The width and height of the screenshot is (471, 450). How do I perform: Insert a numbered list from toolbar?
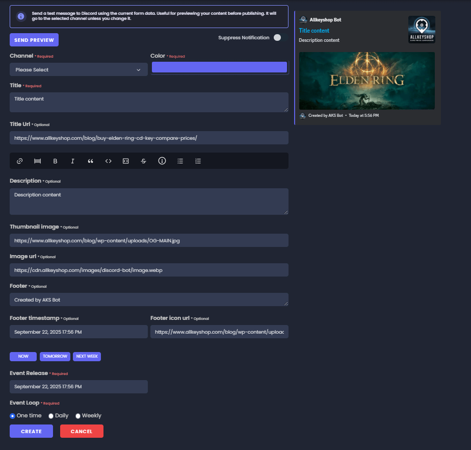tap(198, 161)
